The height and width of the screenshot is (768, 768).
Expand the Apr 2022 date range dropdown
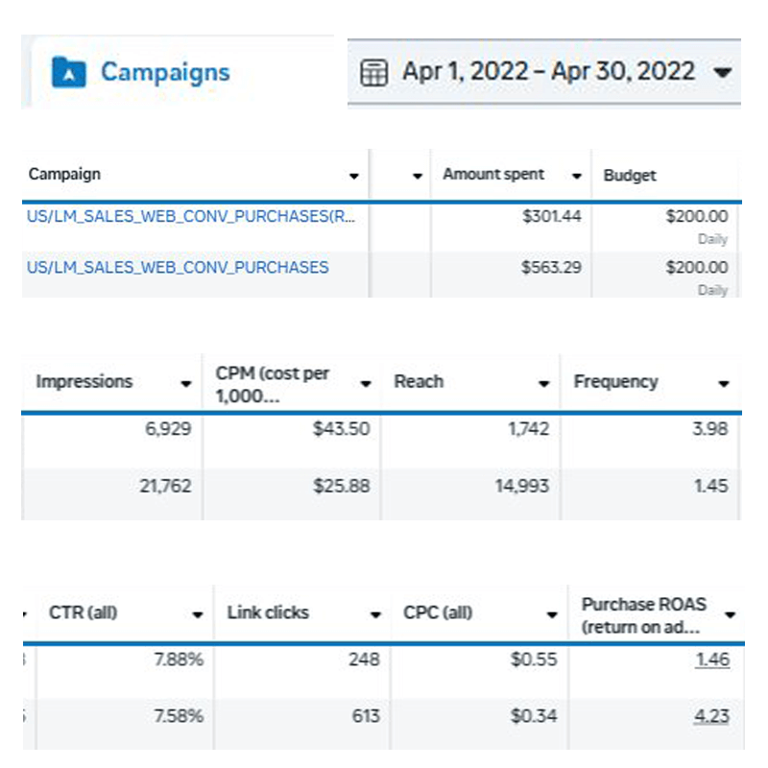724,72
